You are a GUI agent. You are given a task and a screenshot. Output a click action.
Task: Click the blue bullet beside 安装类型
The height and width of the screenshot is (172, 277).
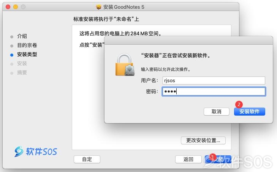coord(12,55)
